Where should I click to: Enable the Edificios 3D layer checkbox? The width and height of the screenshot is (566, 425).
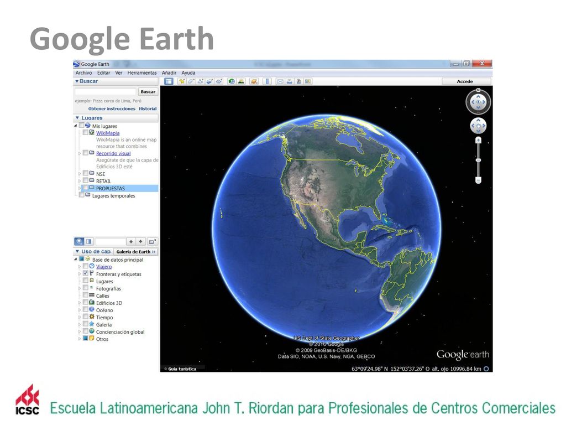coord(86,303)
